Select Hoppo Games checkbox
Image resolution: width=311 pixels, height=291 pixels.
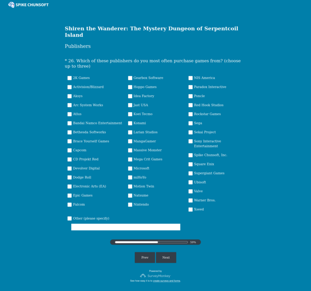[x=130, y=87]
